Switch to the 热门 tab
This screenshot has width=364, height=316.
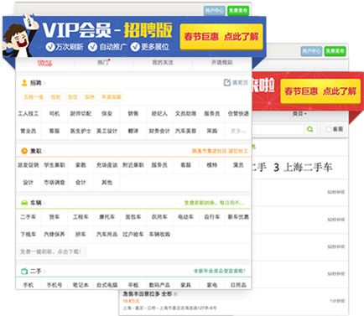(103, 62)
